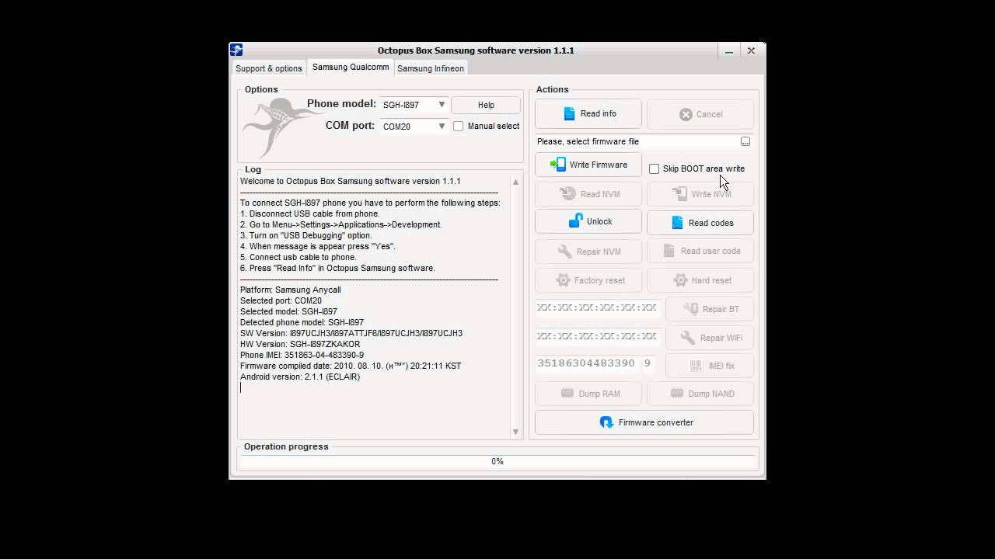
Task: Click the Bluetooth address field
Action: 597,307
